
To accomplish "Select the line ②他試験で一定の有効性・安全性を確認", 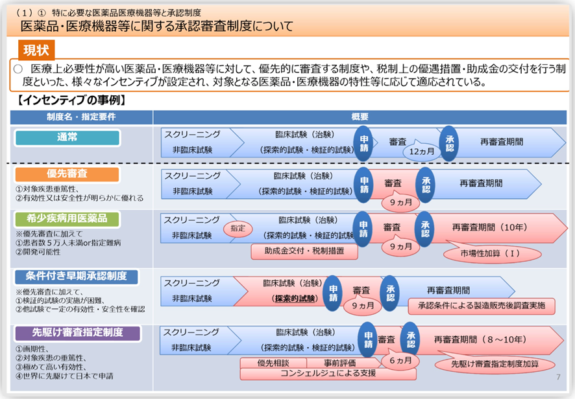I will point(80,310).
